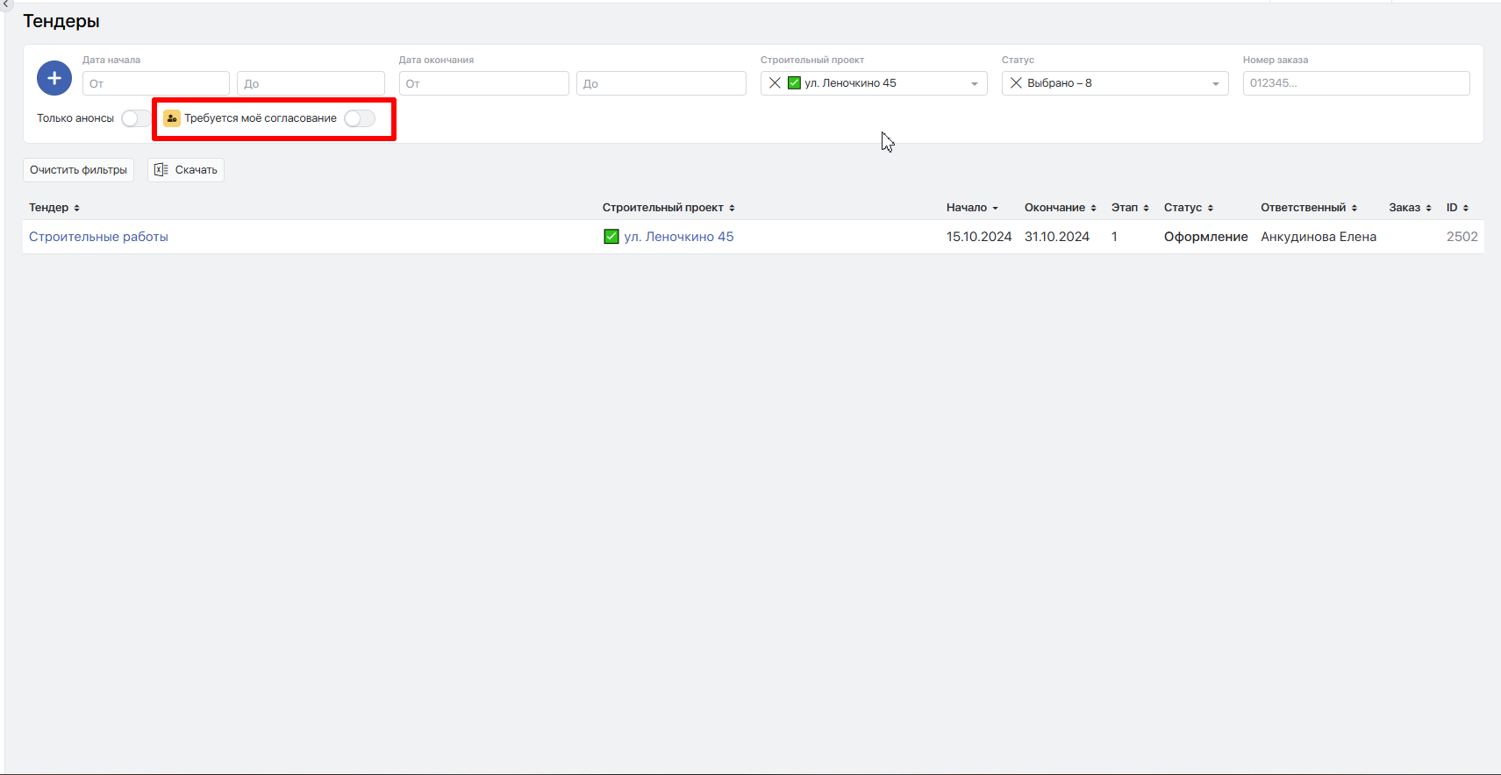This screenshot has width=1501, height=775.
Task: Click the Номер заказа input field
Action: click(x=1355, y=83)
